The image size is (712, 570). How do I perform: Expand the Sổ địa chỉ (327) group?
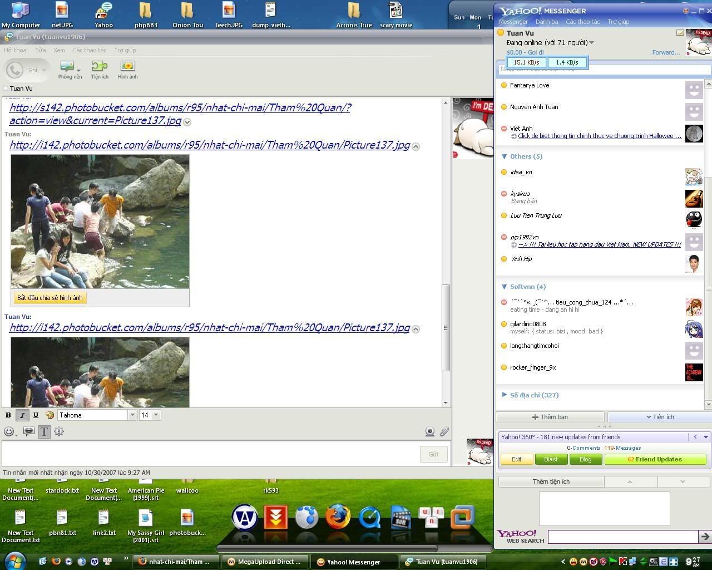tap(504, 395)
